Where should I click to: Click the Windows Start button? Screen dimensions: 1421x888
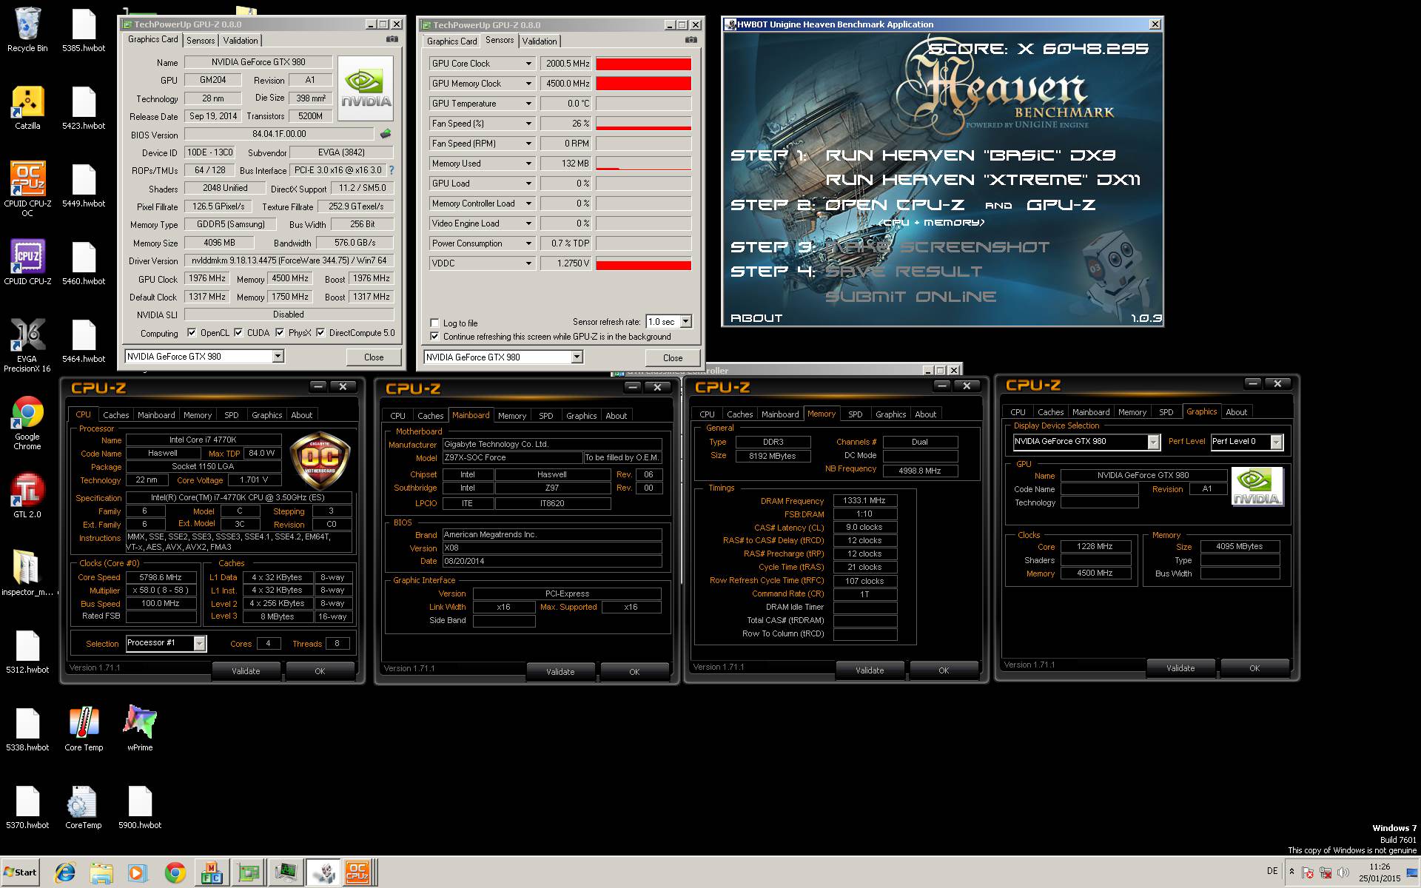pyautogui.click(x=20, y=872)
